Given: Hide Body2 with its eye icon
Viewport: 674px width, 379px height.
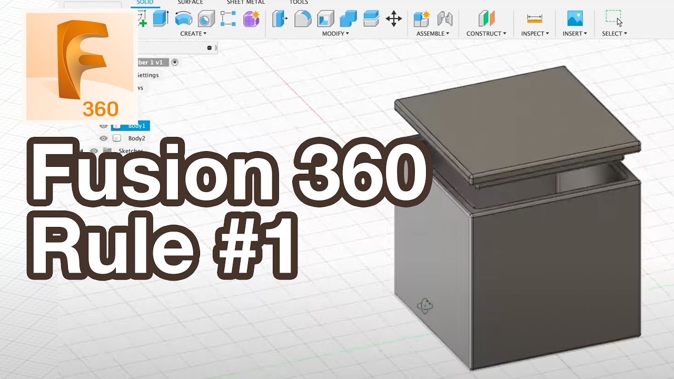Looking at the screenshot, I should pyautogui.click(x=104, y=138).
